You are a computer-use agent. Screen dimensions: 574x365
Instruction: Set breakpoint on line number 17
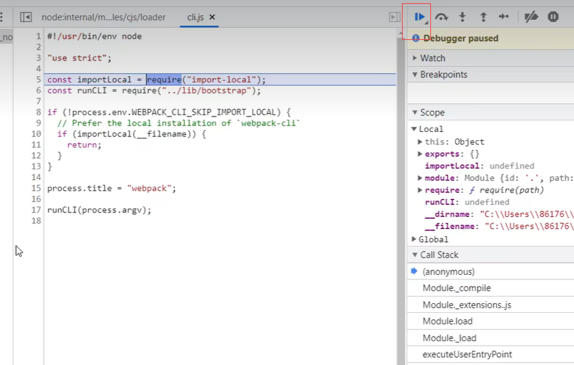point(36,210)
